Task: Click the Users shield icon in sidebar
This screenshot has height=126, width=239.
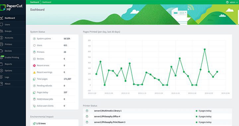Action: pos(1,24)
